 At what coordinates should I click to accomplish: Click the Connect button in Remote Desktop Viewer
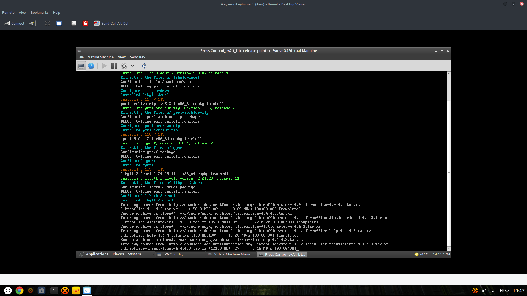(x=14, y=24)
